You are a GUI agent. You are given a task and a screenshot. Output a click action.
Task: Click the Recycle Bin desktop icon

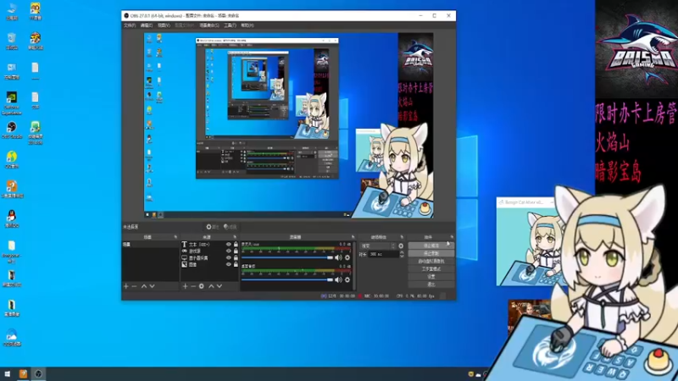(x=12, y=41)
